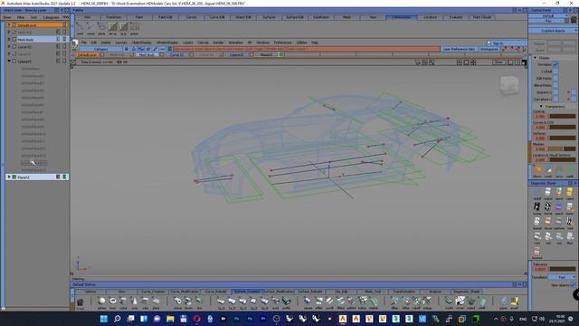
Task: Open the Diagnostic_Shade shelf tab
Action: [467, 292]
